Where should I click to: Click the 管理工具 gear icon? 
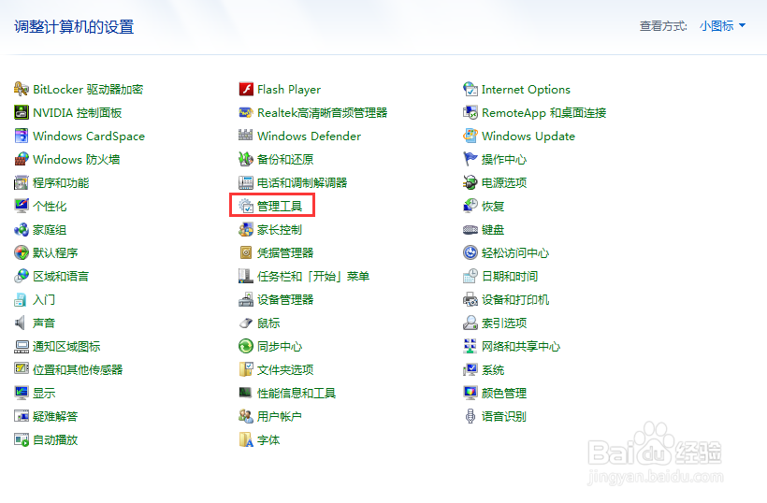pyautogui.click(x=246, y=207)
